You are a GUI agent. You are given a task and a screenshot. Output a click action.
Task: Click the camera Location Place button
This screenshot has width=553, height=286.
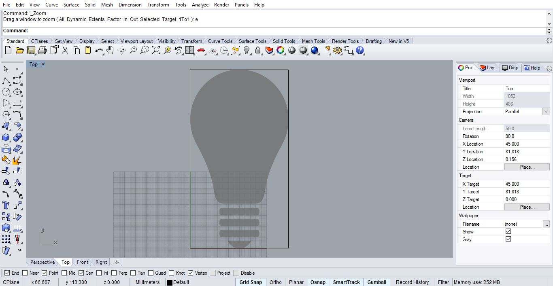527,167
